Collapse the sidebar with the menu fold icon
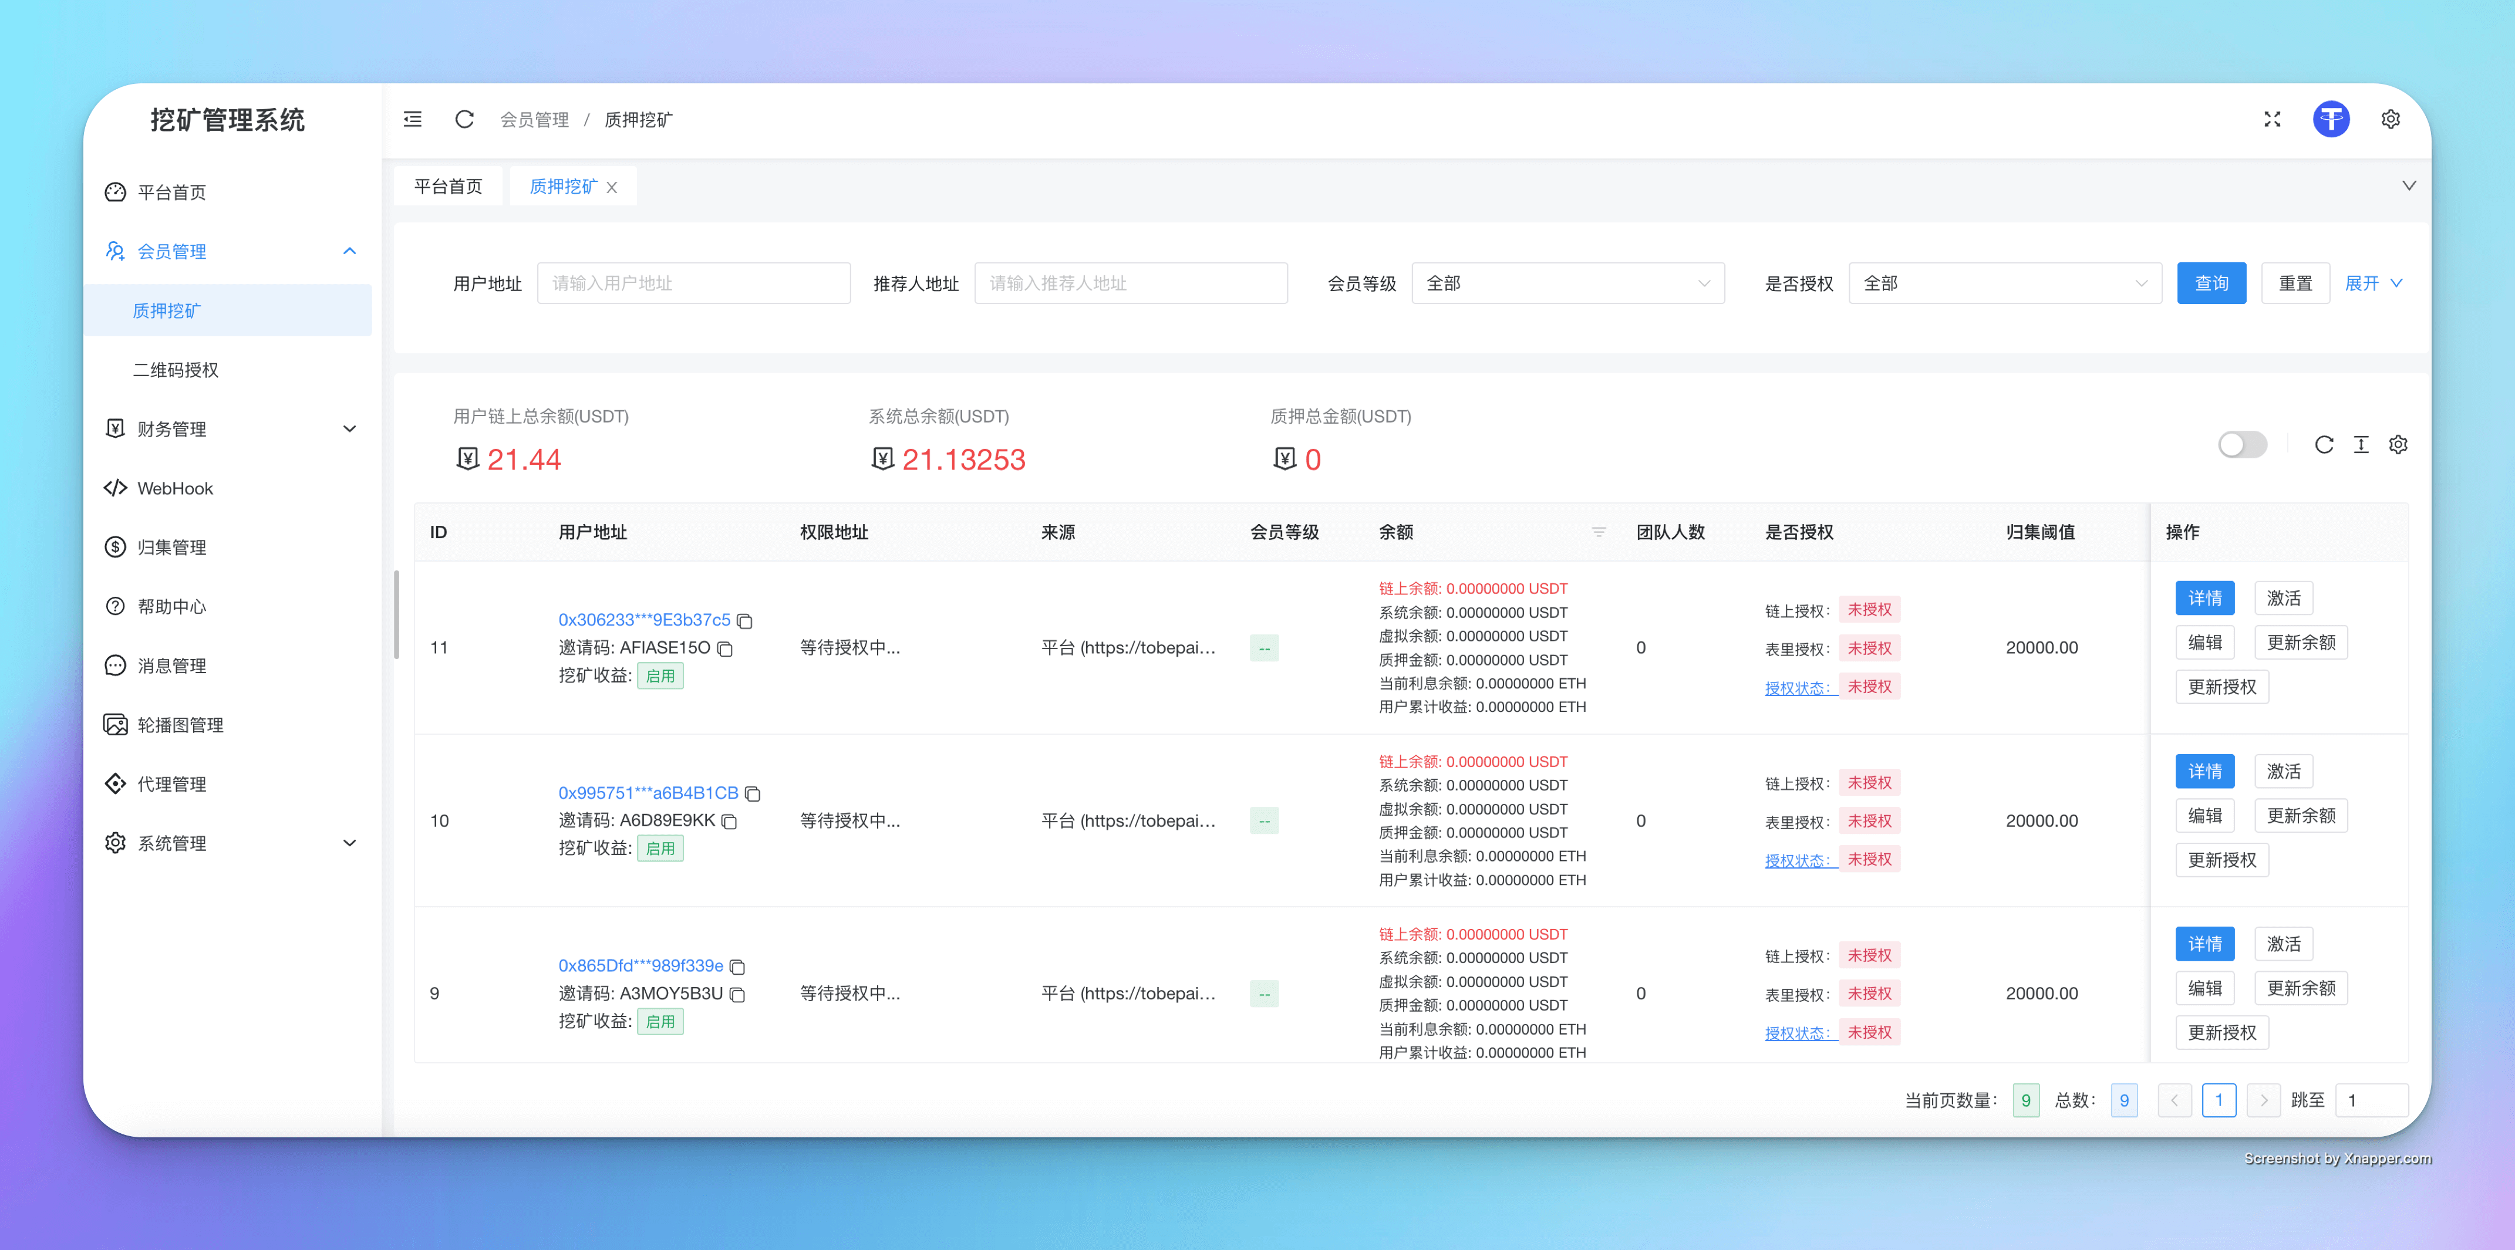This screenshot has height=1250, width=2515. point(413,119)
